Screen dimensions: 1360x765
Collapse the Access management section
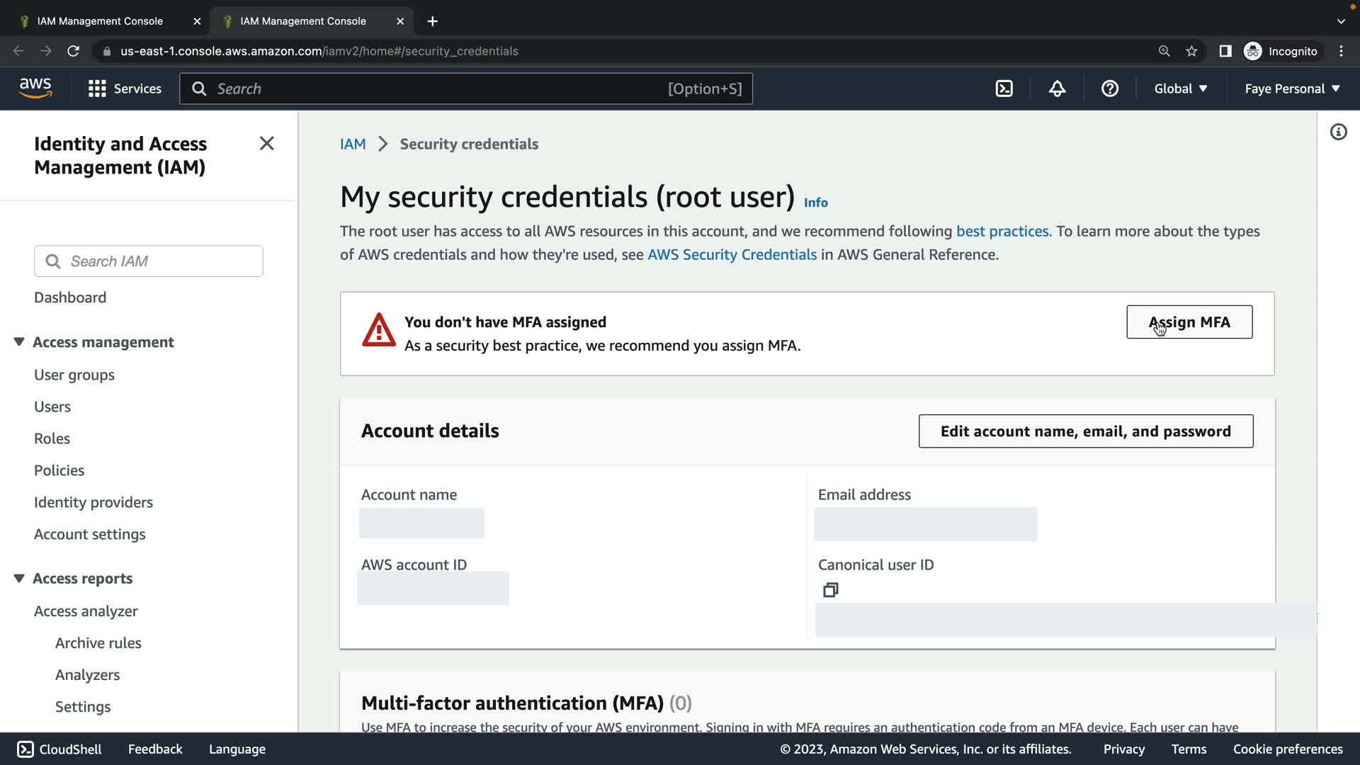pyautogui.click(x=19, y=342)
